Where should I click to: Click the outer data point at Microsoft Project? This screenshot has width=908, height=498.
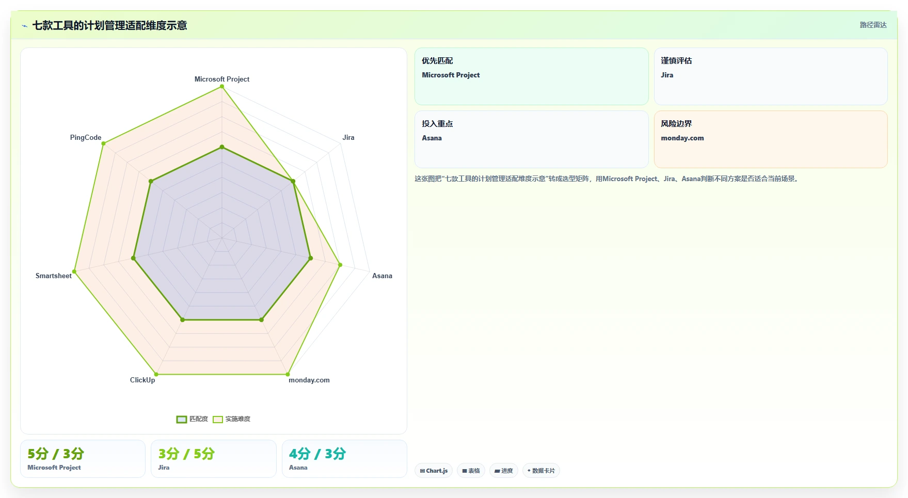[222, 87]
